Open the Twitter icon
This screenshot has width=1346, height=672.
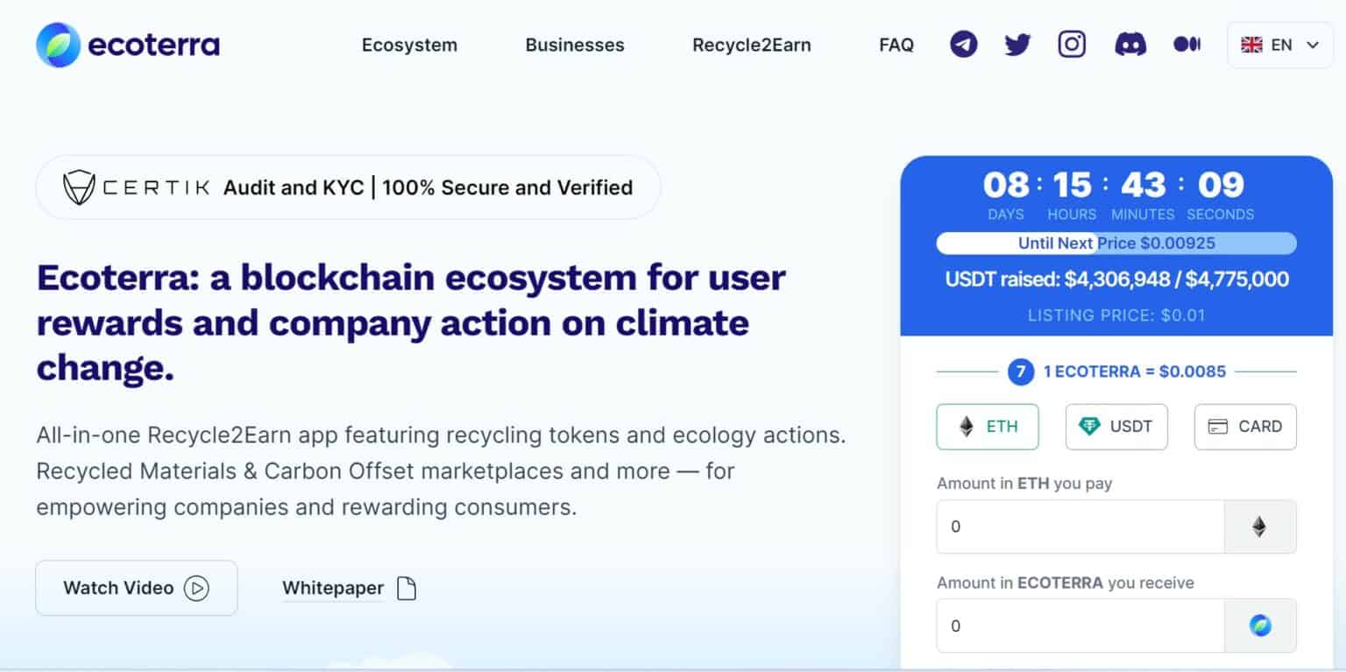point(1017,44)
